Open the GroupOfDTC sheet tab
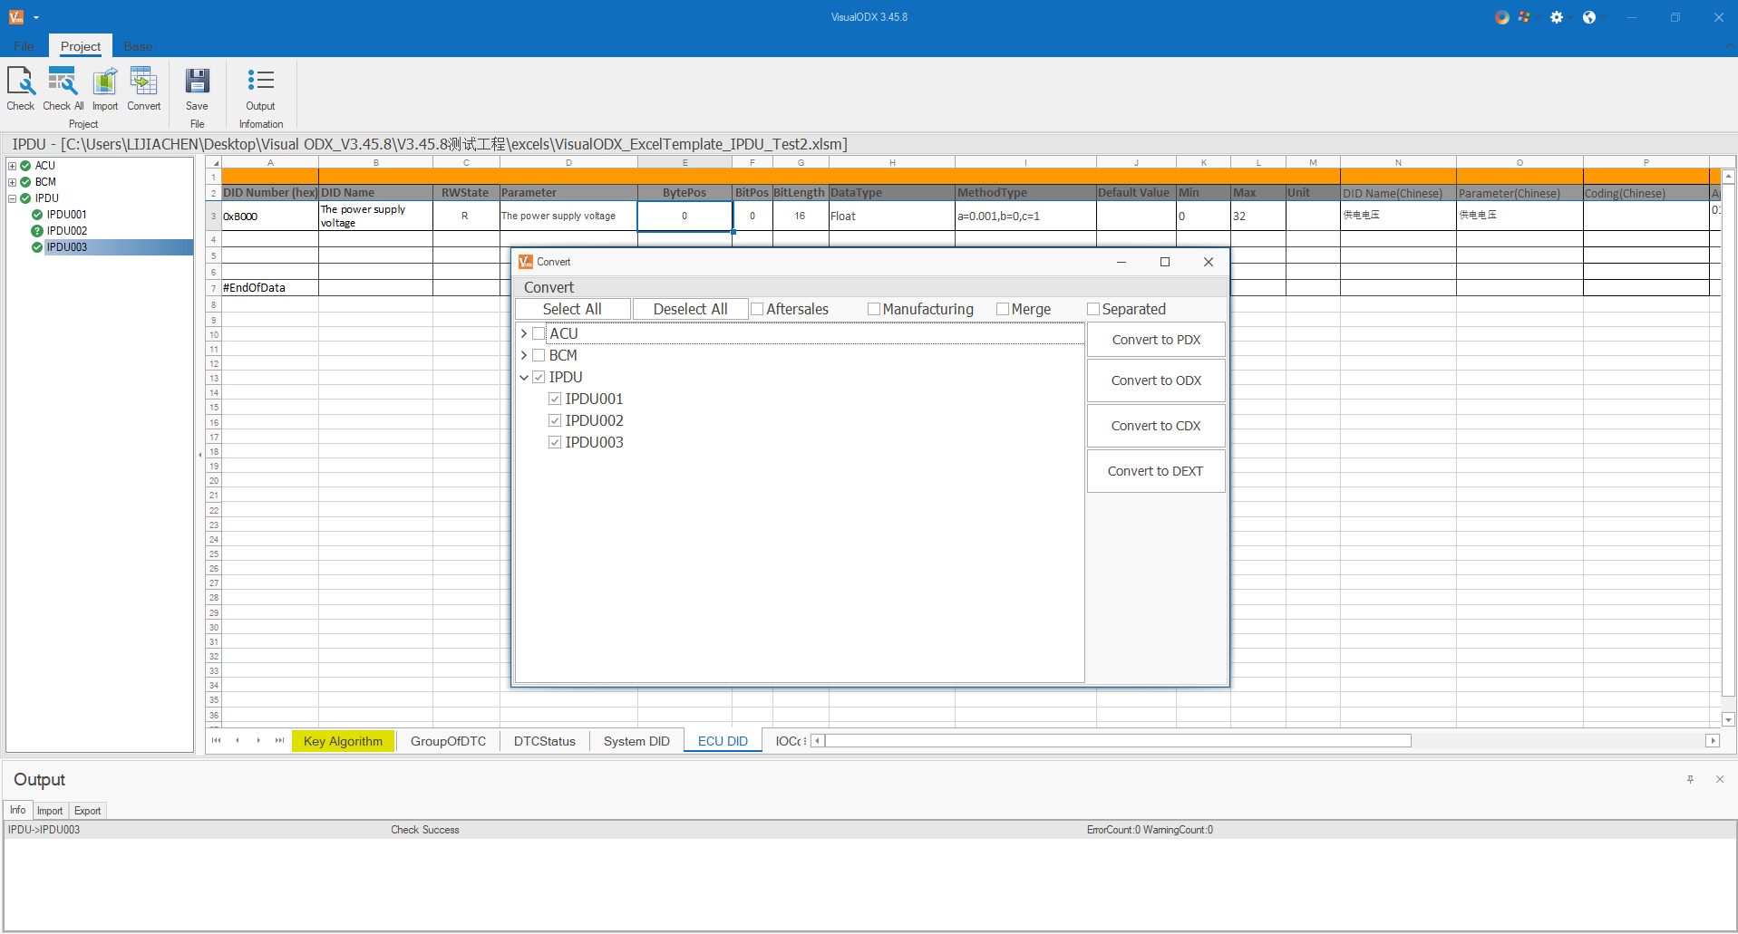The image size is (1738, 934). pos(448,741)
